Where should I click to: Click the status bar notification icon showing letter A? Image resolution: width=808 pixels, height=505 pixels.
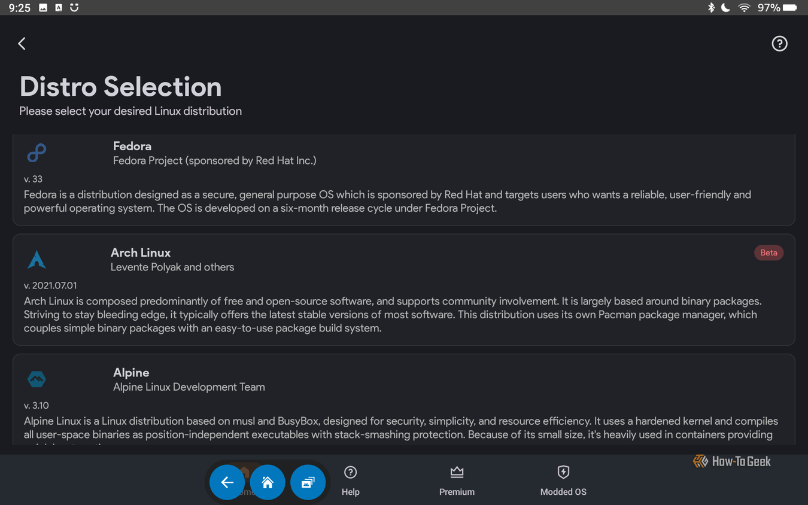59,8
